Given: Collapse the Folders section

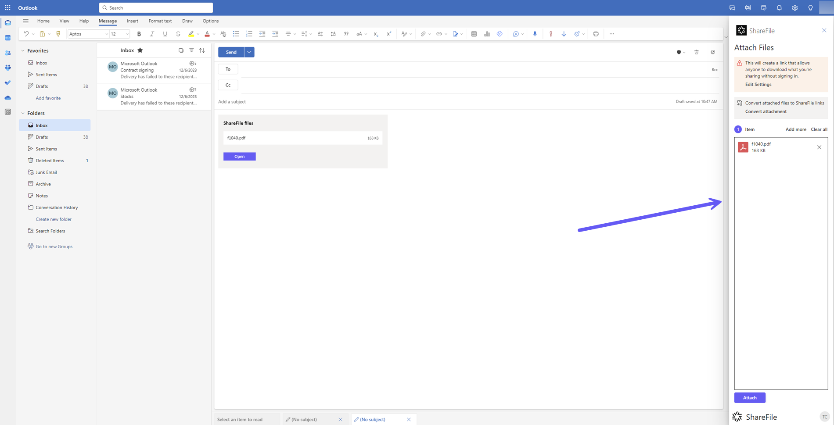Looking at the screenshot, I should point(23,113).
